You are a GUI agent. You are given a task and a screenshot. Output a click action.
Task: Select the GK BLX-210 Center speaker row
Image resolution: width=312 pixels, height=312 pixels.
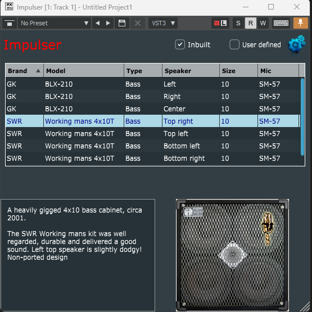point(153,109)
